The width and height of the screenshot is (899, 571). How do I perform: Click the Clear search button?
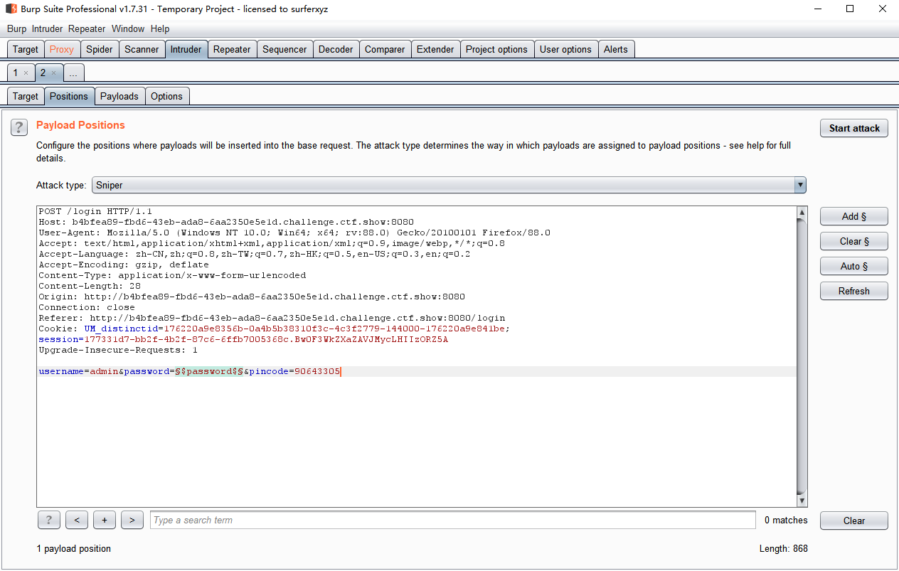click(854, 521)
